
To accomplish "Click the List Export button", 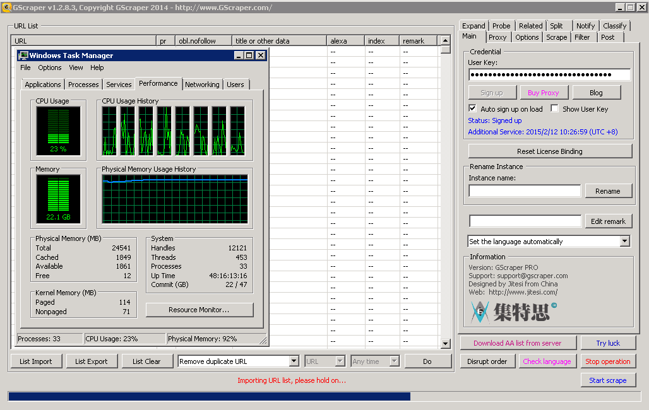I will [91, 361].
